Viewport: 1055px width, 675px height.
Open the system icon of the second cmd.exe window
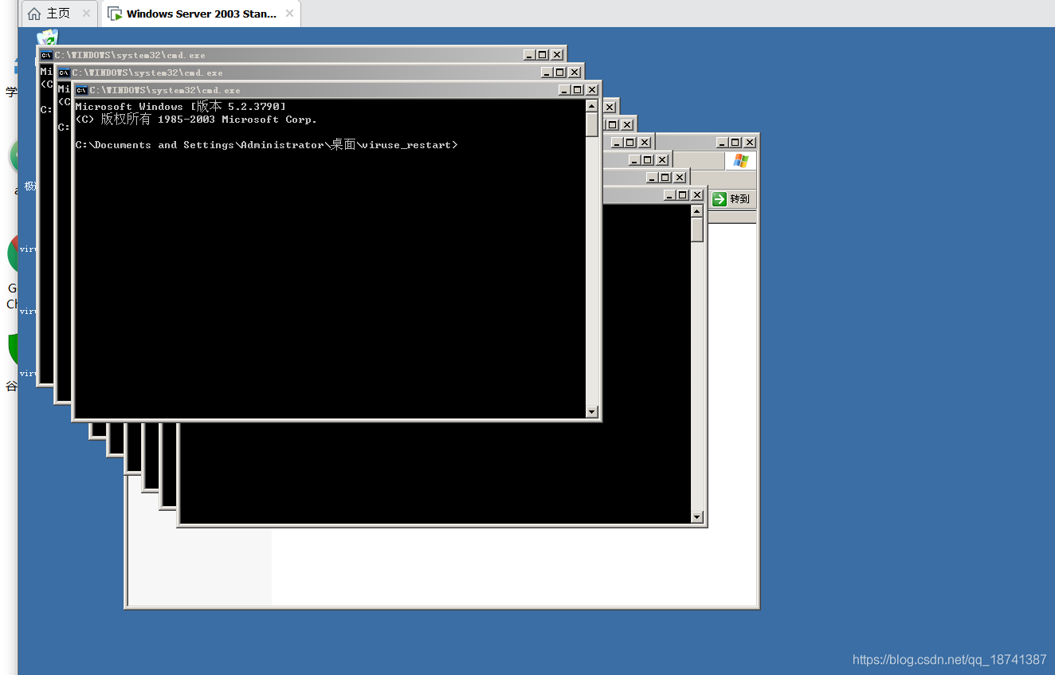tap(64, 73)
